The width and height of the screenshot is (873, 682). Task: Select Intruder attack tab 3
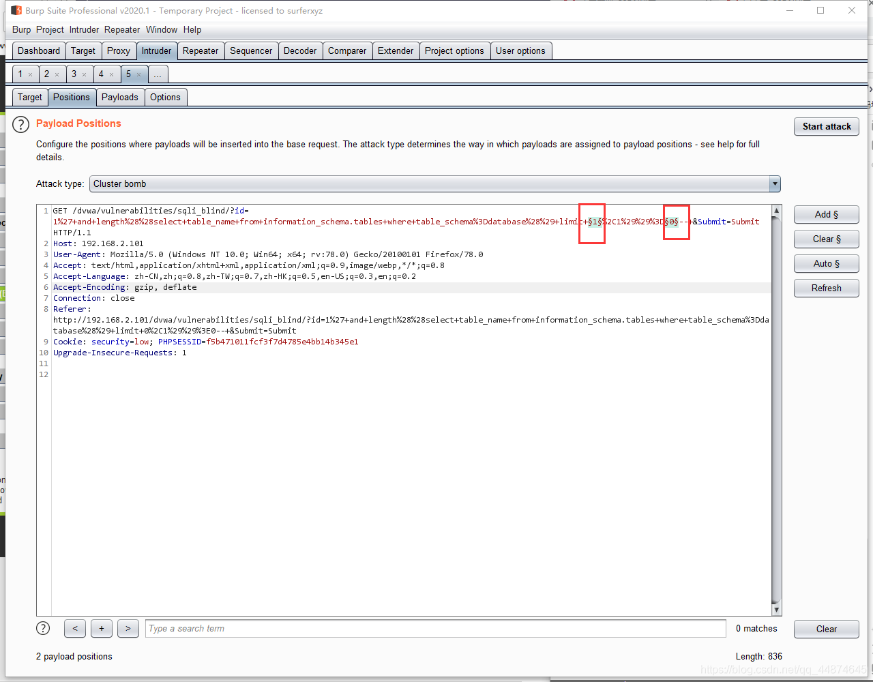click(x=74, y=74)
